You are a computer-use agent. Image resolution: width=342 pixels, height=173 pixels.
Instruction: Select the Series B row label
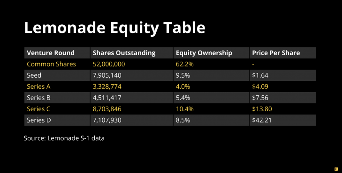(x=38, y=98)
